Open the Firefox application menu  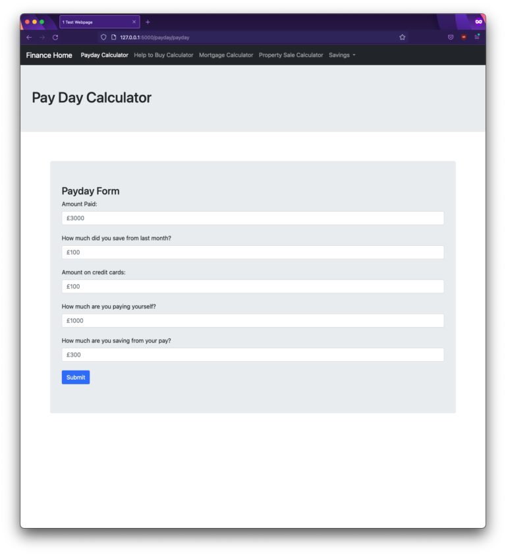tap(476, 38)
